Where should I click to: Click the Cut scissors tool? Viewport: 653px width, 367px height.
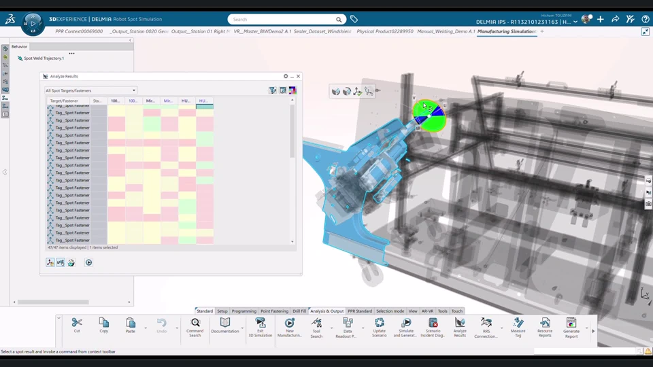77,325
